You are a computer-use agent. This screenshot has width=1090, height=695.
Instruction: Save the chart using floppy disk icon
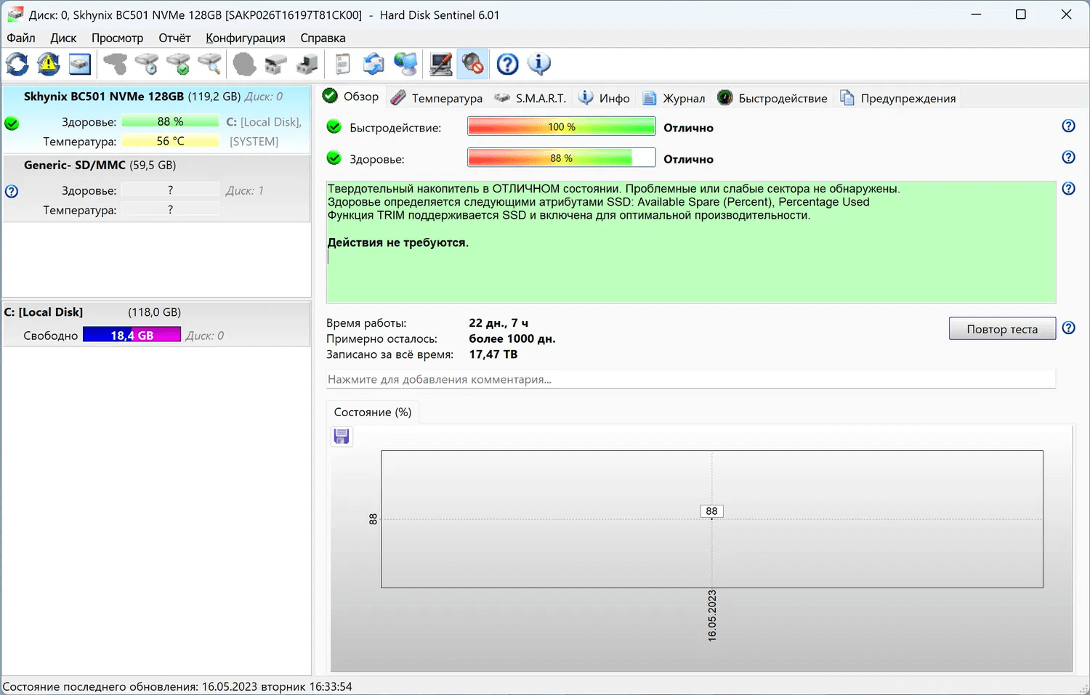pos(342,436)
